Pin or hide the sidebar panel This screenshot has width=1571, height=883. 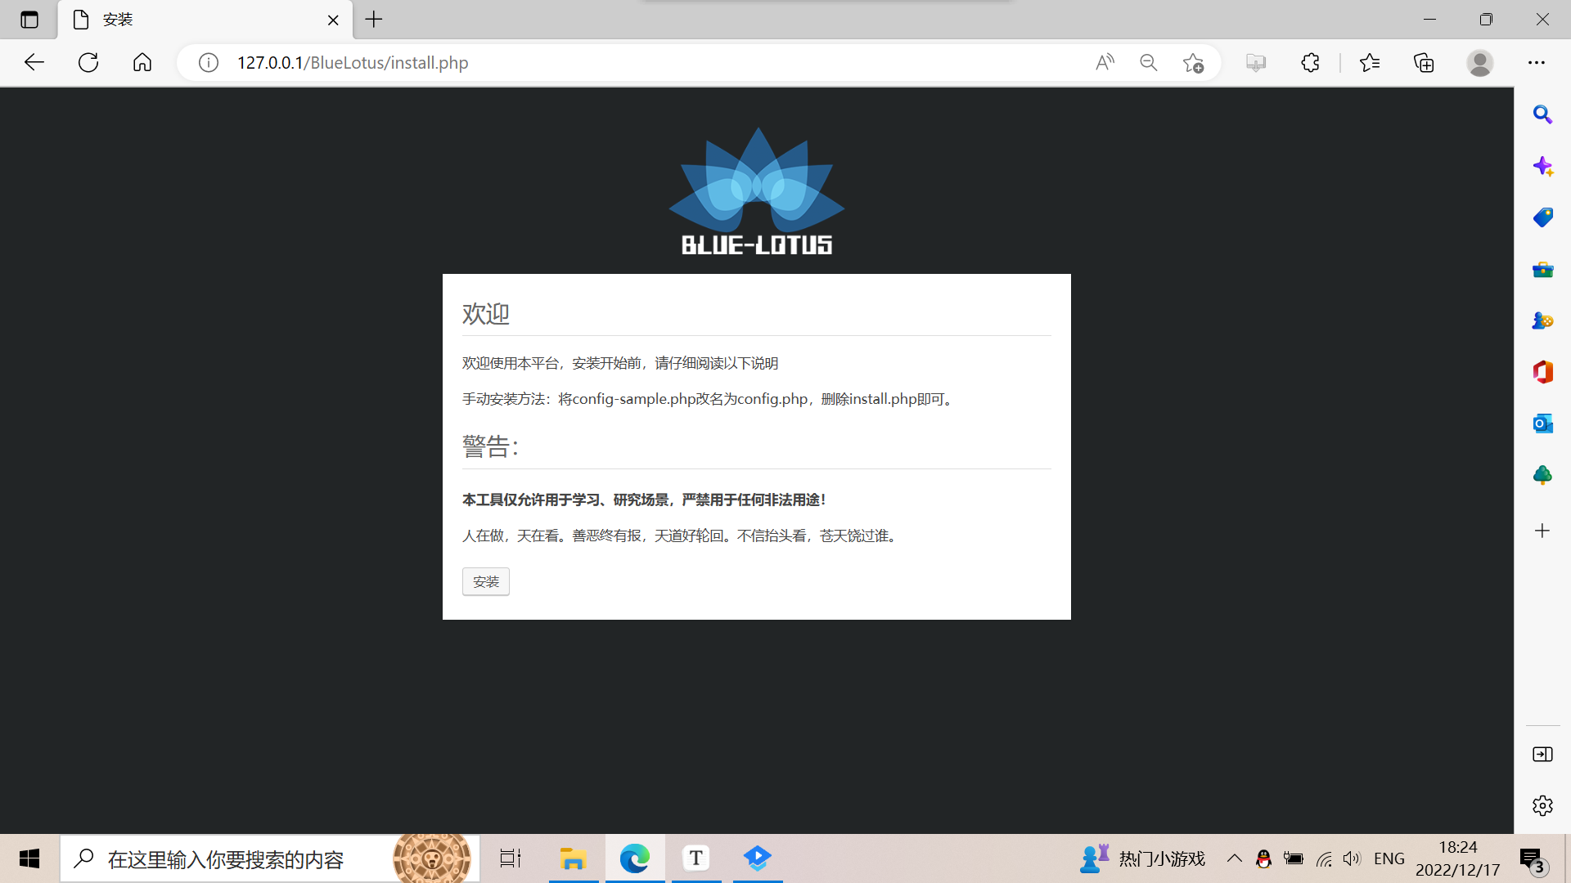(x=1543, y=755)
